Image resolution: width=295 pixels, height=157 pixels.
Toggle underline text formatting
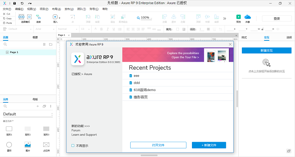click(x=114, y=29)
